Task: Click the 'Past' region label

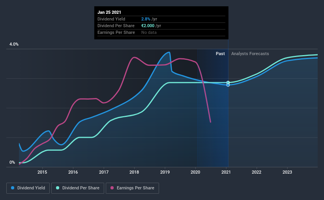Action: 220,54
